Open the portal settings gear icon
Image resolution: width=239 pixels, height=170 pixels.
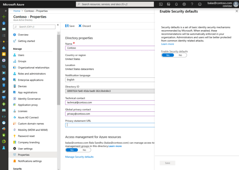(x=184, y=4)
